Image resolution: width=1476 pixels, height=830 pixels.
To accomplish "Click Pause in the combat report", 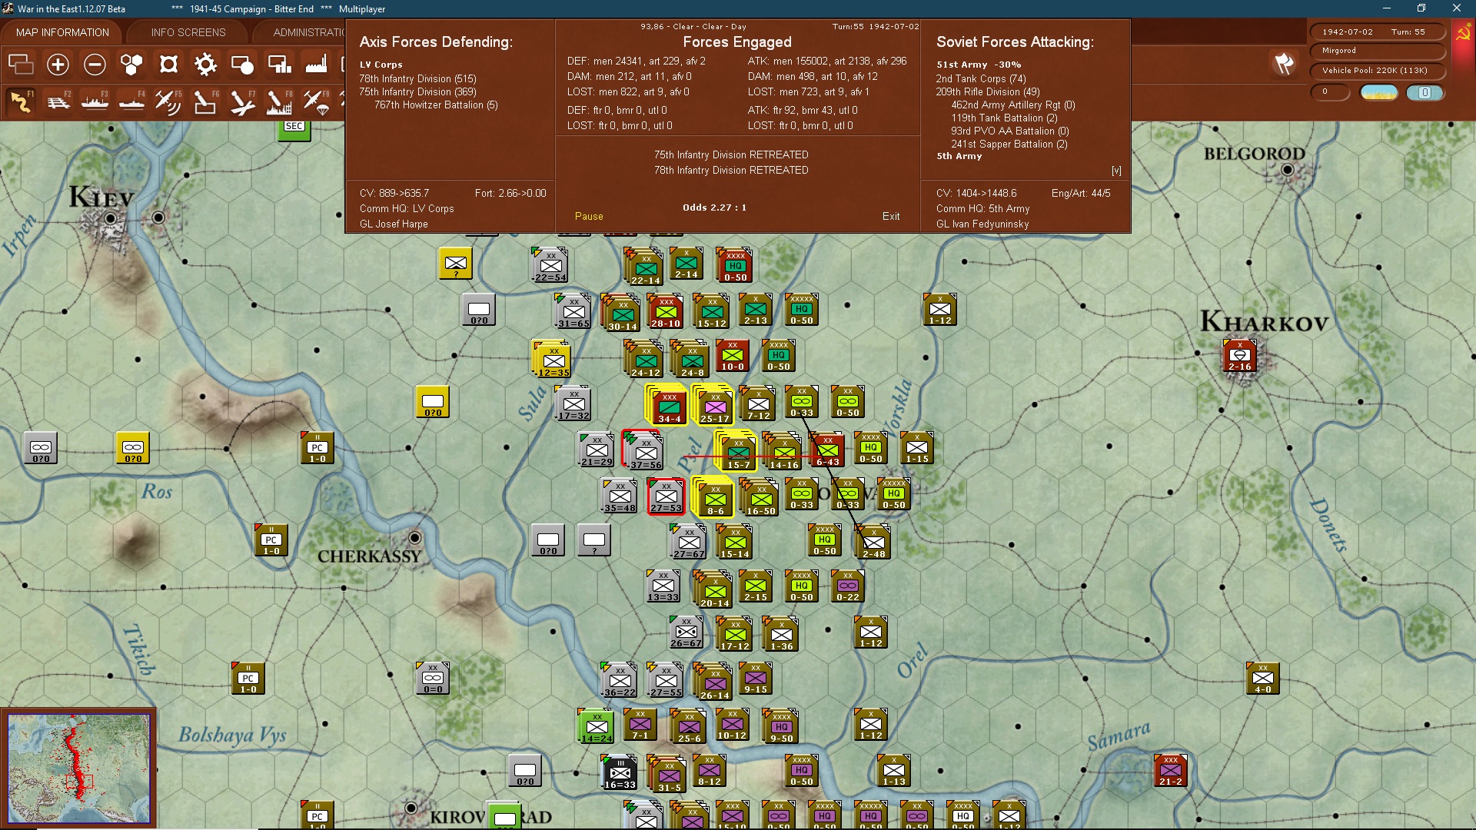I will coord(589,217).
